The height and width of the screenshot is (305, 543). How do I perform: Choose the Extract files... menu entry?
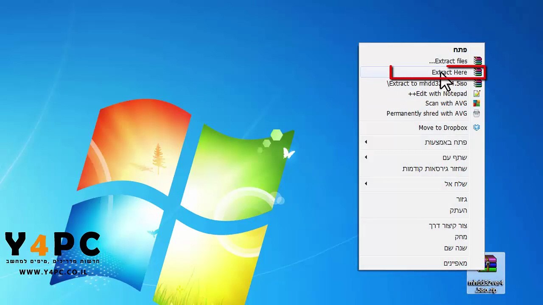422,61
